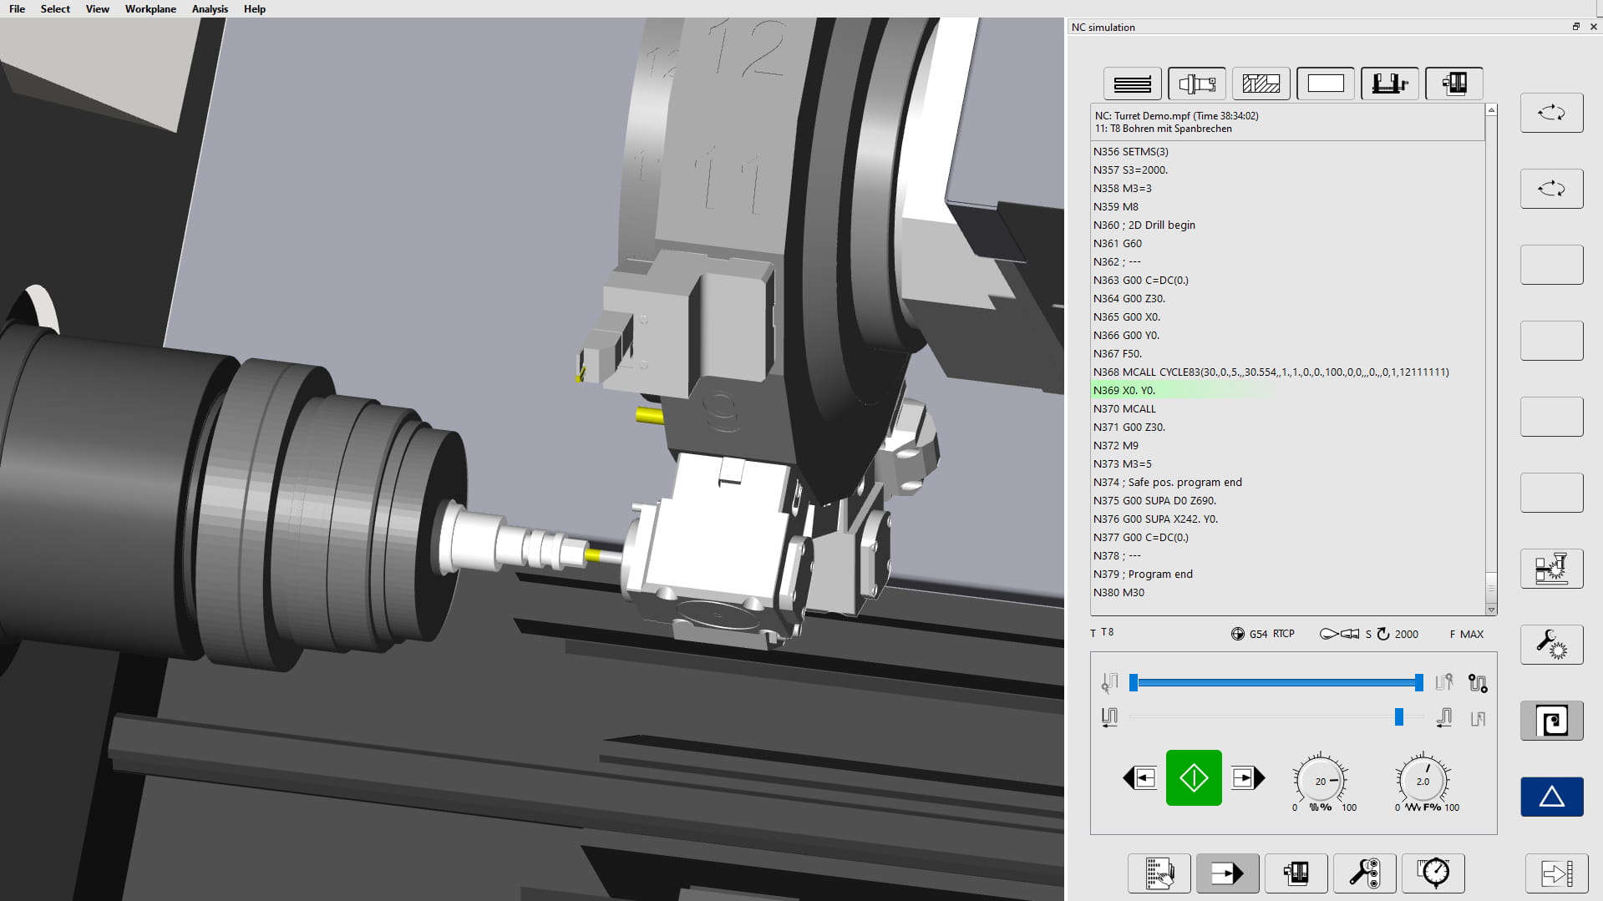Open the Workplane menu

150,9
